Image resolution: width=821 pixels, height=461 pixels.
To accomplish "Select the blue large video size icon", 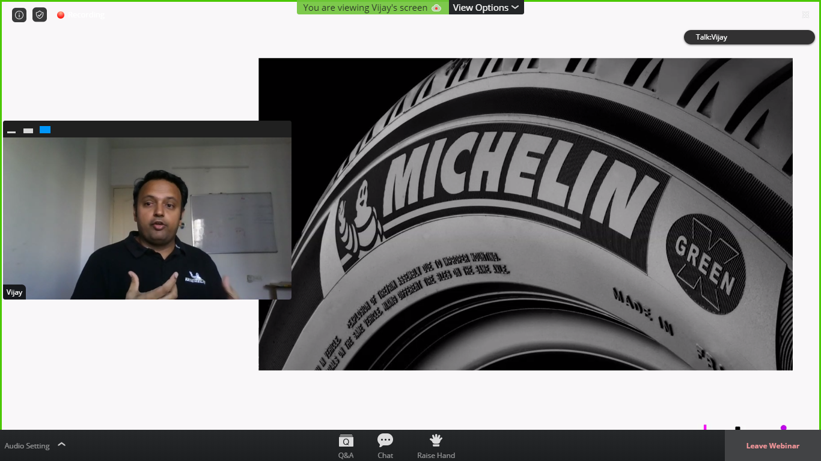I will [x=45, y=130].
